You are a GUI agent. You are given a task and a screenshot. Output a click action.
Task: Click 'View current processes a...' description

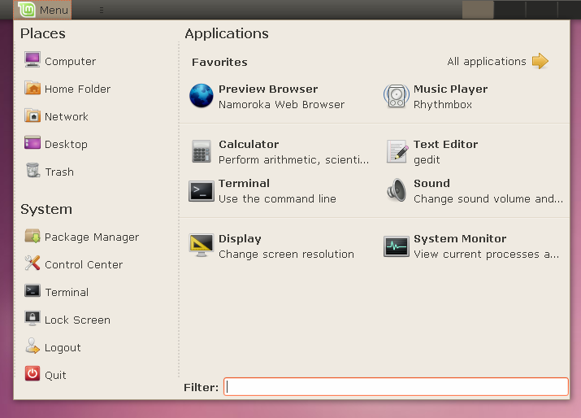coord(487,255)
